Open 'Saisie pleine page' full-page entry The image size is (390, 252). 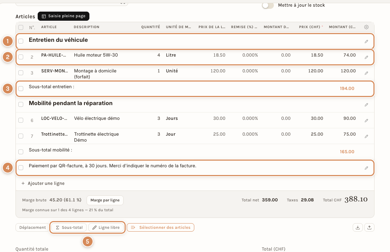tap(63, 16)
